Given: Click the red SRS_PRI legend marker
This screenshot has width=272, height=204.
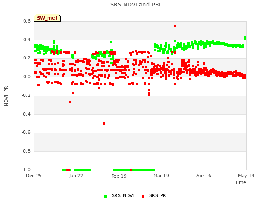Looking at the screenshot, I should pyautogui.click(x=143, y=196).
